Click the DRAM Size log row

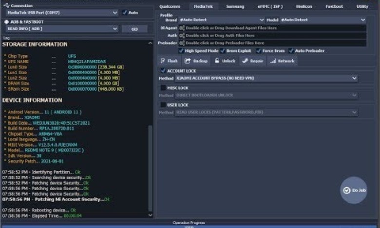(61, 83)
